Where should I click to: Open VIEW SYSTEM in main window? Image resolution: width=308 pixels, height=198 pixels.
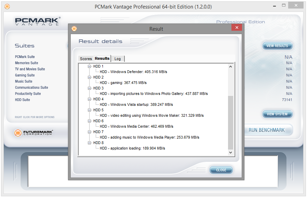tap(277, 114)
